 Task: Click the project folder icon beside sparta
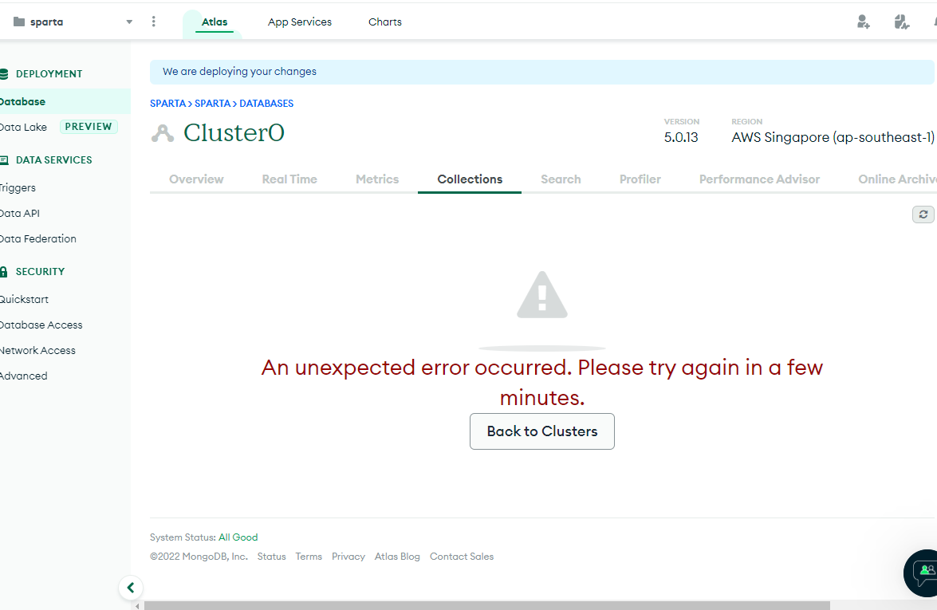(19, 22)
